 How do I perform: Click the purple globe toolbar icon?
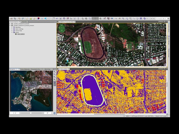[64, 18]
